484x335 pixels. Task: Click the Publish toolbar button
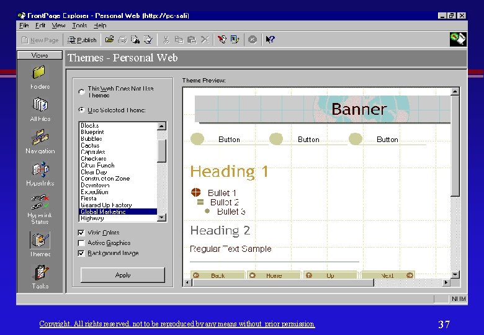pos(82,40)
